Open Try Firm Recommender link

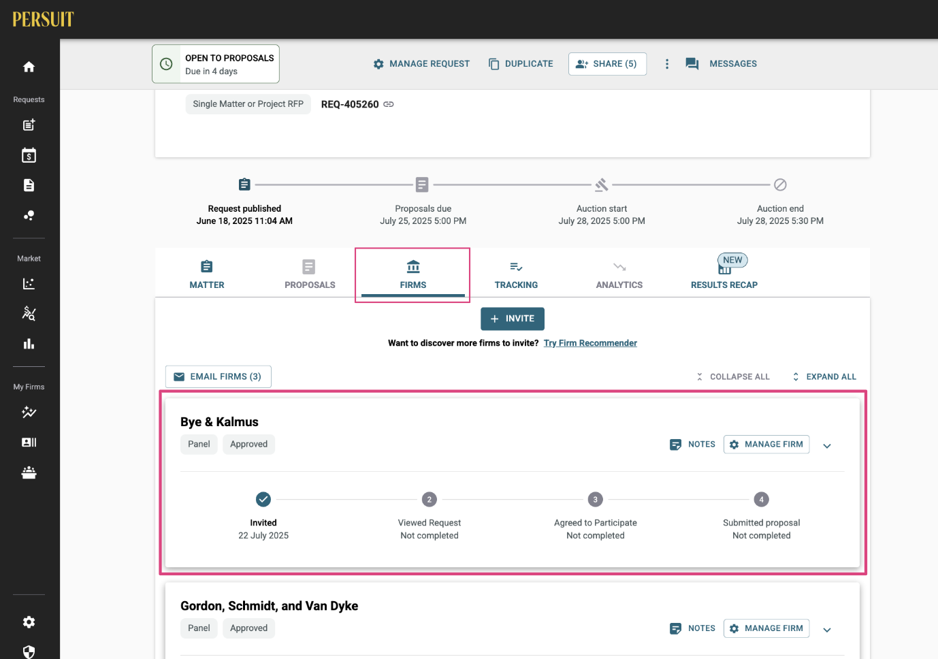click(x=590, y=343)
